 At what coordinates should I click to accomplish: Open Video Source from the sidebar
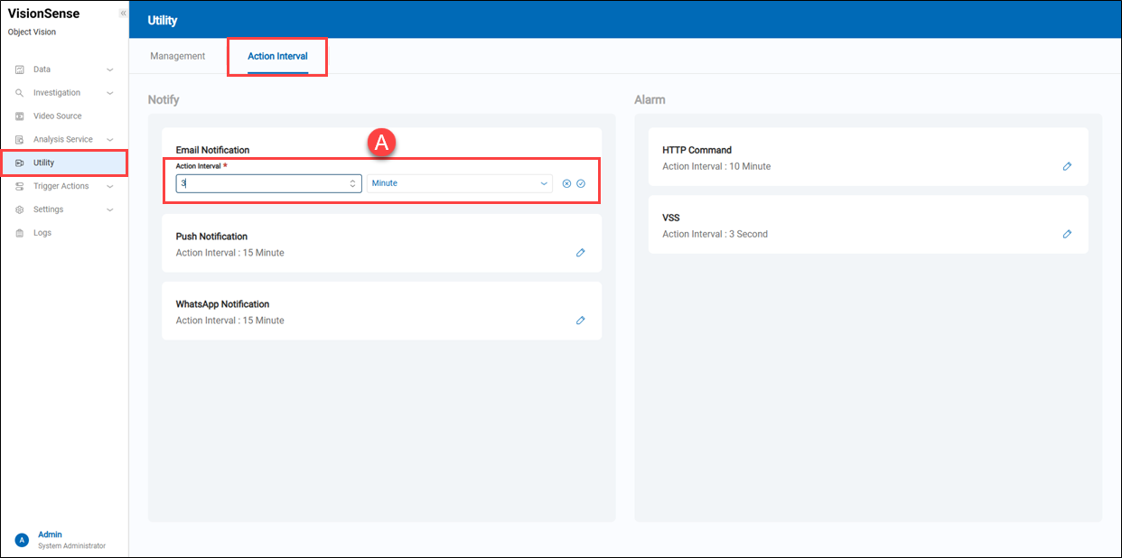tap(57, 116)
